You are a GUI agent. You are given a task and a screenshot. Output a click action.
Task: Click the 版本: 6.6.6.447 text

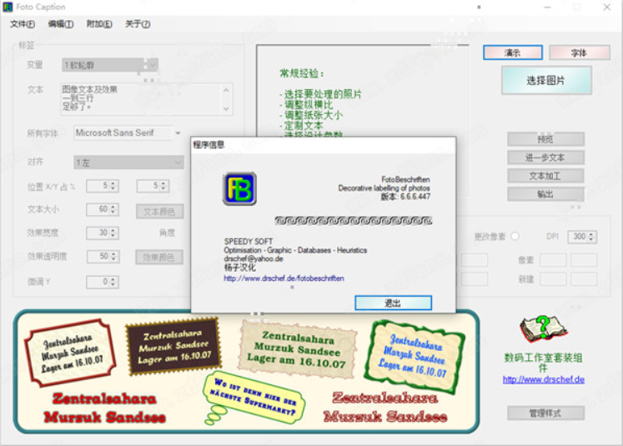pyautogui.click(x=405, y=196)
